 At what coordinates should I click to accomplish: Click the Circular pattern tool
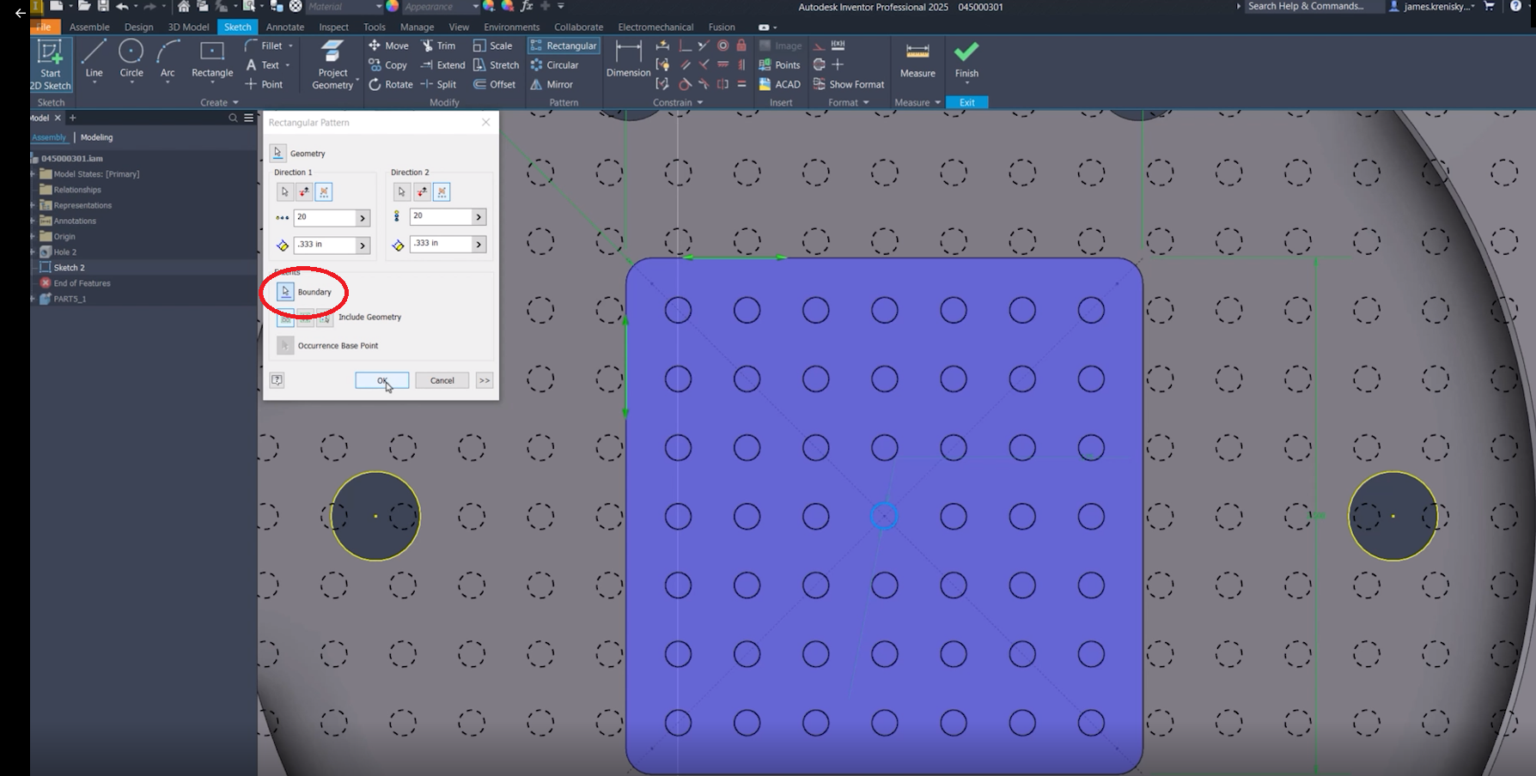point(554,65)
